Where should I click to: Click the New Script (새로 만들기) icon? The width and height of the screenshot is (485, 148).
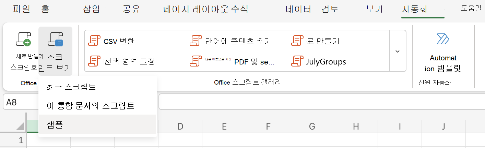(x=23, y=39)
